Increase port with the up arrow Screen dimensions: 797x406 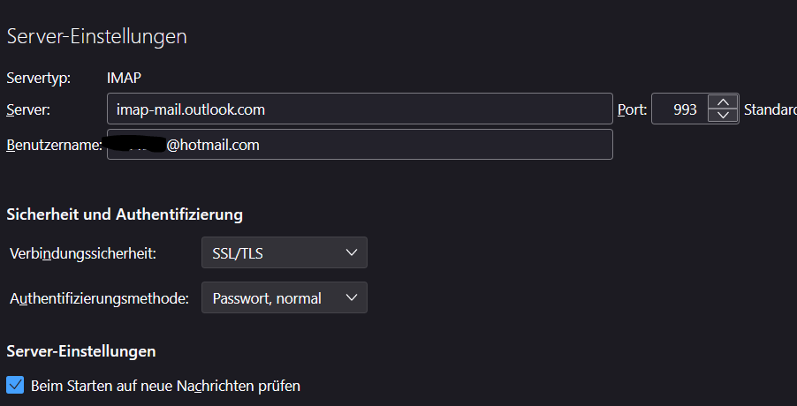point(724,102)
